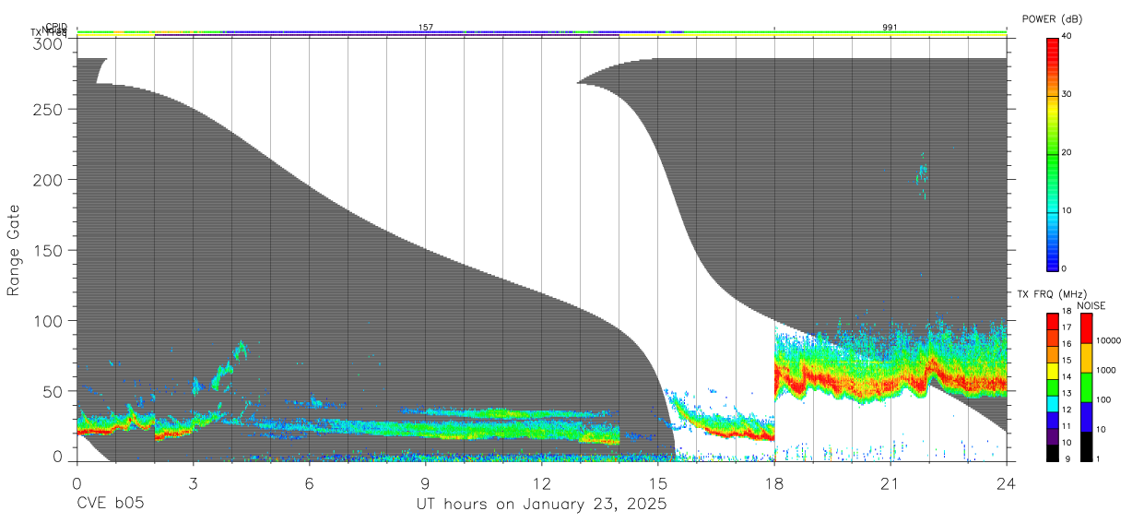1132x523 pixels.
Task: Click the x-axis tick label '12'
Action: (541, 484)
